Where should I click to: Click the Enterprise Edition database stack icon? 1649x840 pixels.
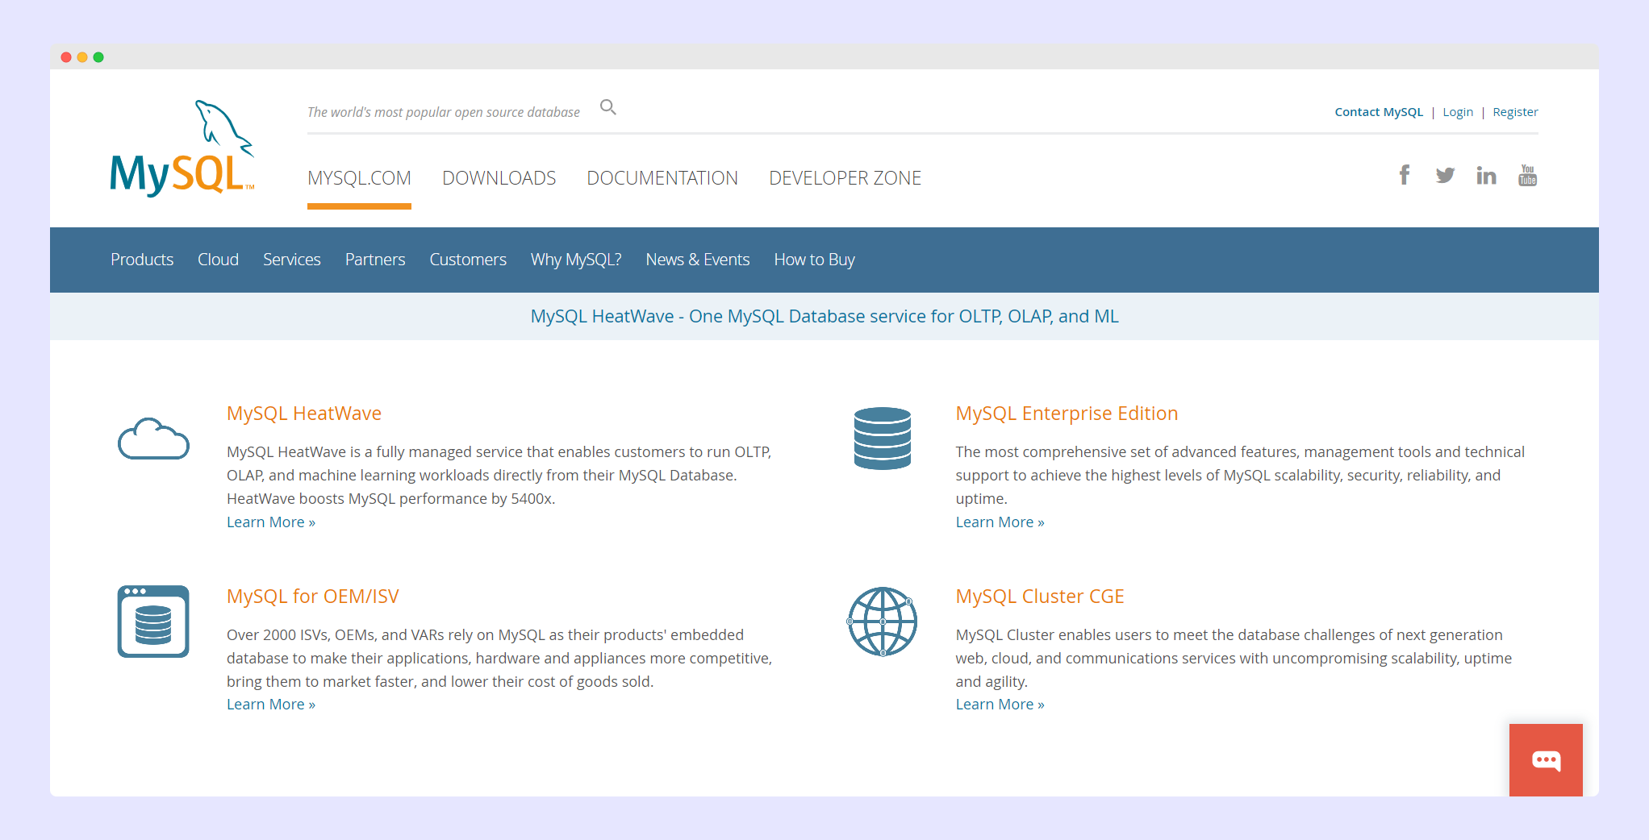pyautogui.click(x=883, y=439)
